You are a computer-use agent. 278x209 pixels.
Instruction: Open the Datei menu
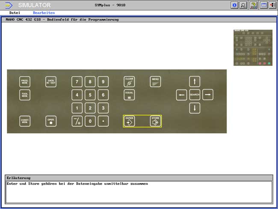pos(15,13)
